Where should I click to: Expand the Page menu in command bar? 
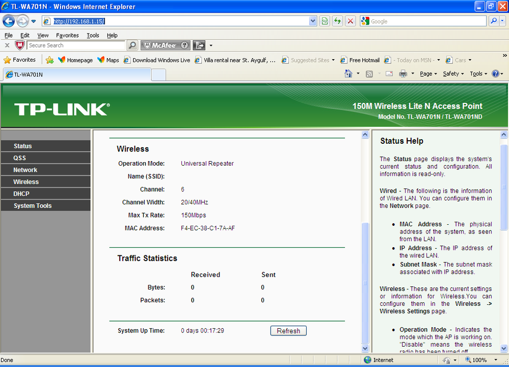click(428, 74)
